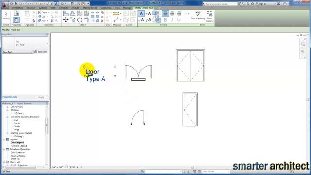This screenshot has width=311, height=175.
Task: Run Check Spelling
Action: (x=198, y=16)
